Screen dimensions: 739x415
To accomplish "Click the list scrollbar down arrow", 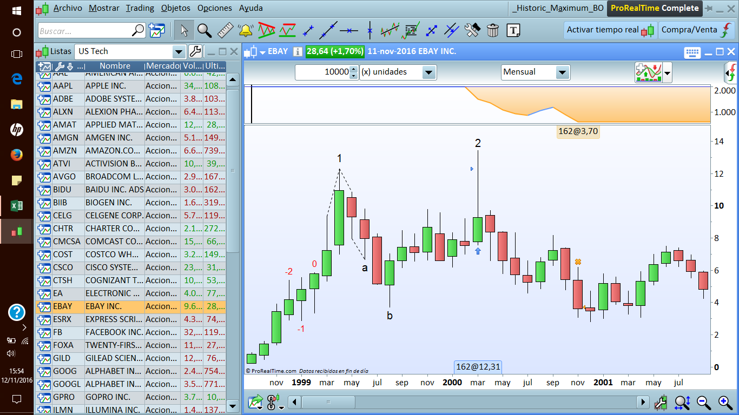I will (x=233, y=406).
